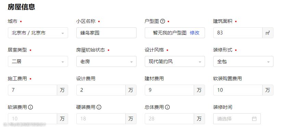Open the 房屋初始状态 dropdown showing 老房
Image resolution: width=281 pixels, height=130 pixels.
[106, 61]
